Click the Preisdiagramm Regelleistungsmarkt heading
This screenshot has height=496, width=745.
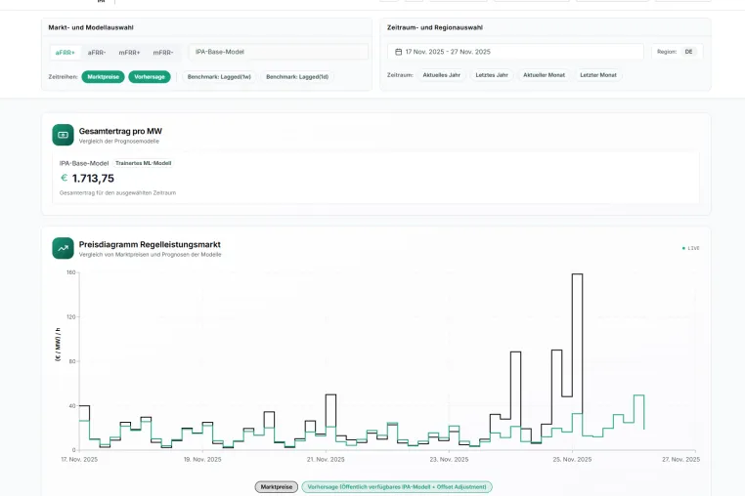click(x=150, y=244)
